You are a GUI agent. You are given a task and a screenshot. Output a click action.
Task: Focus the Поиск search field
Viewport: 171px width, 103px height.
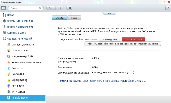coord(26,8)
